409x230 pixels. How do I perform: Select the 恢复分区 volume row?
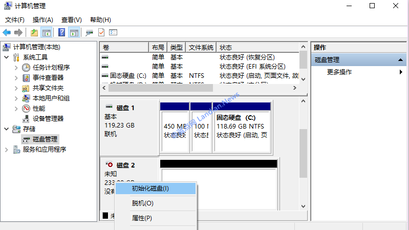tap(200, 57)
